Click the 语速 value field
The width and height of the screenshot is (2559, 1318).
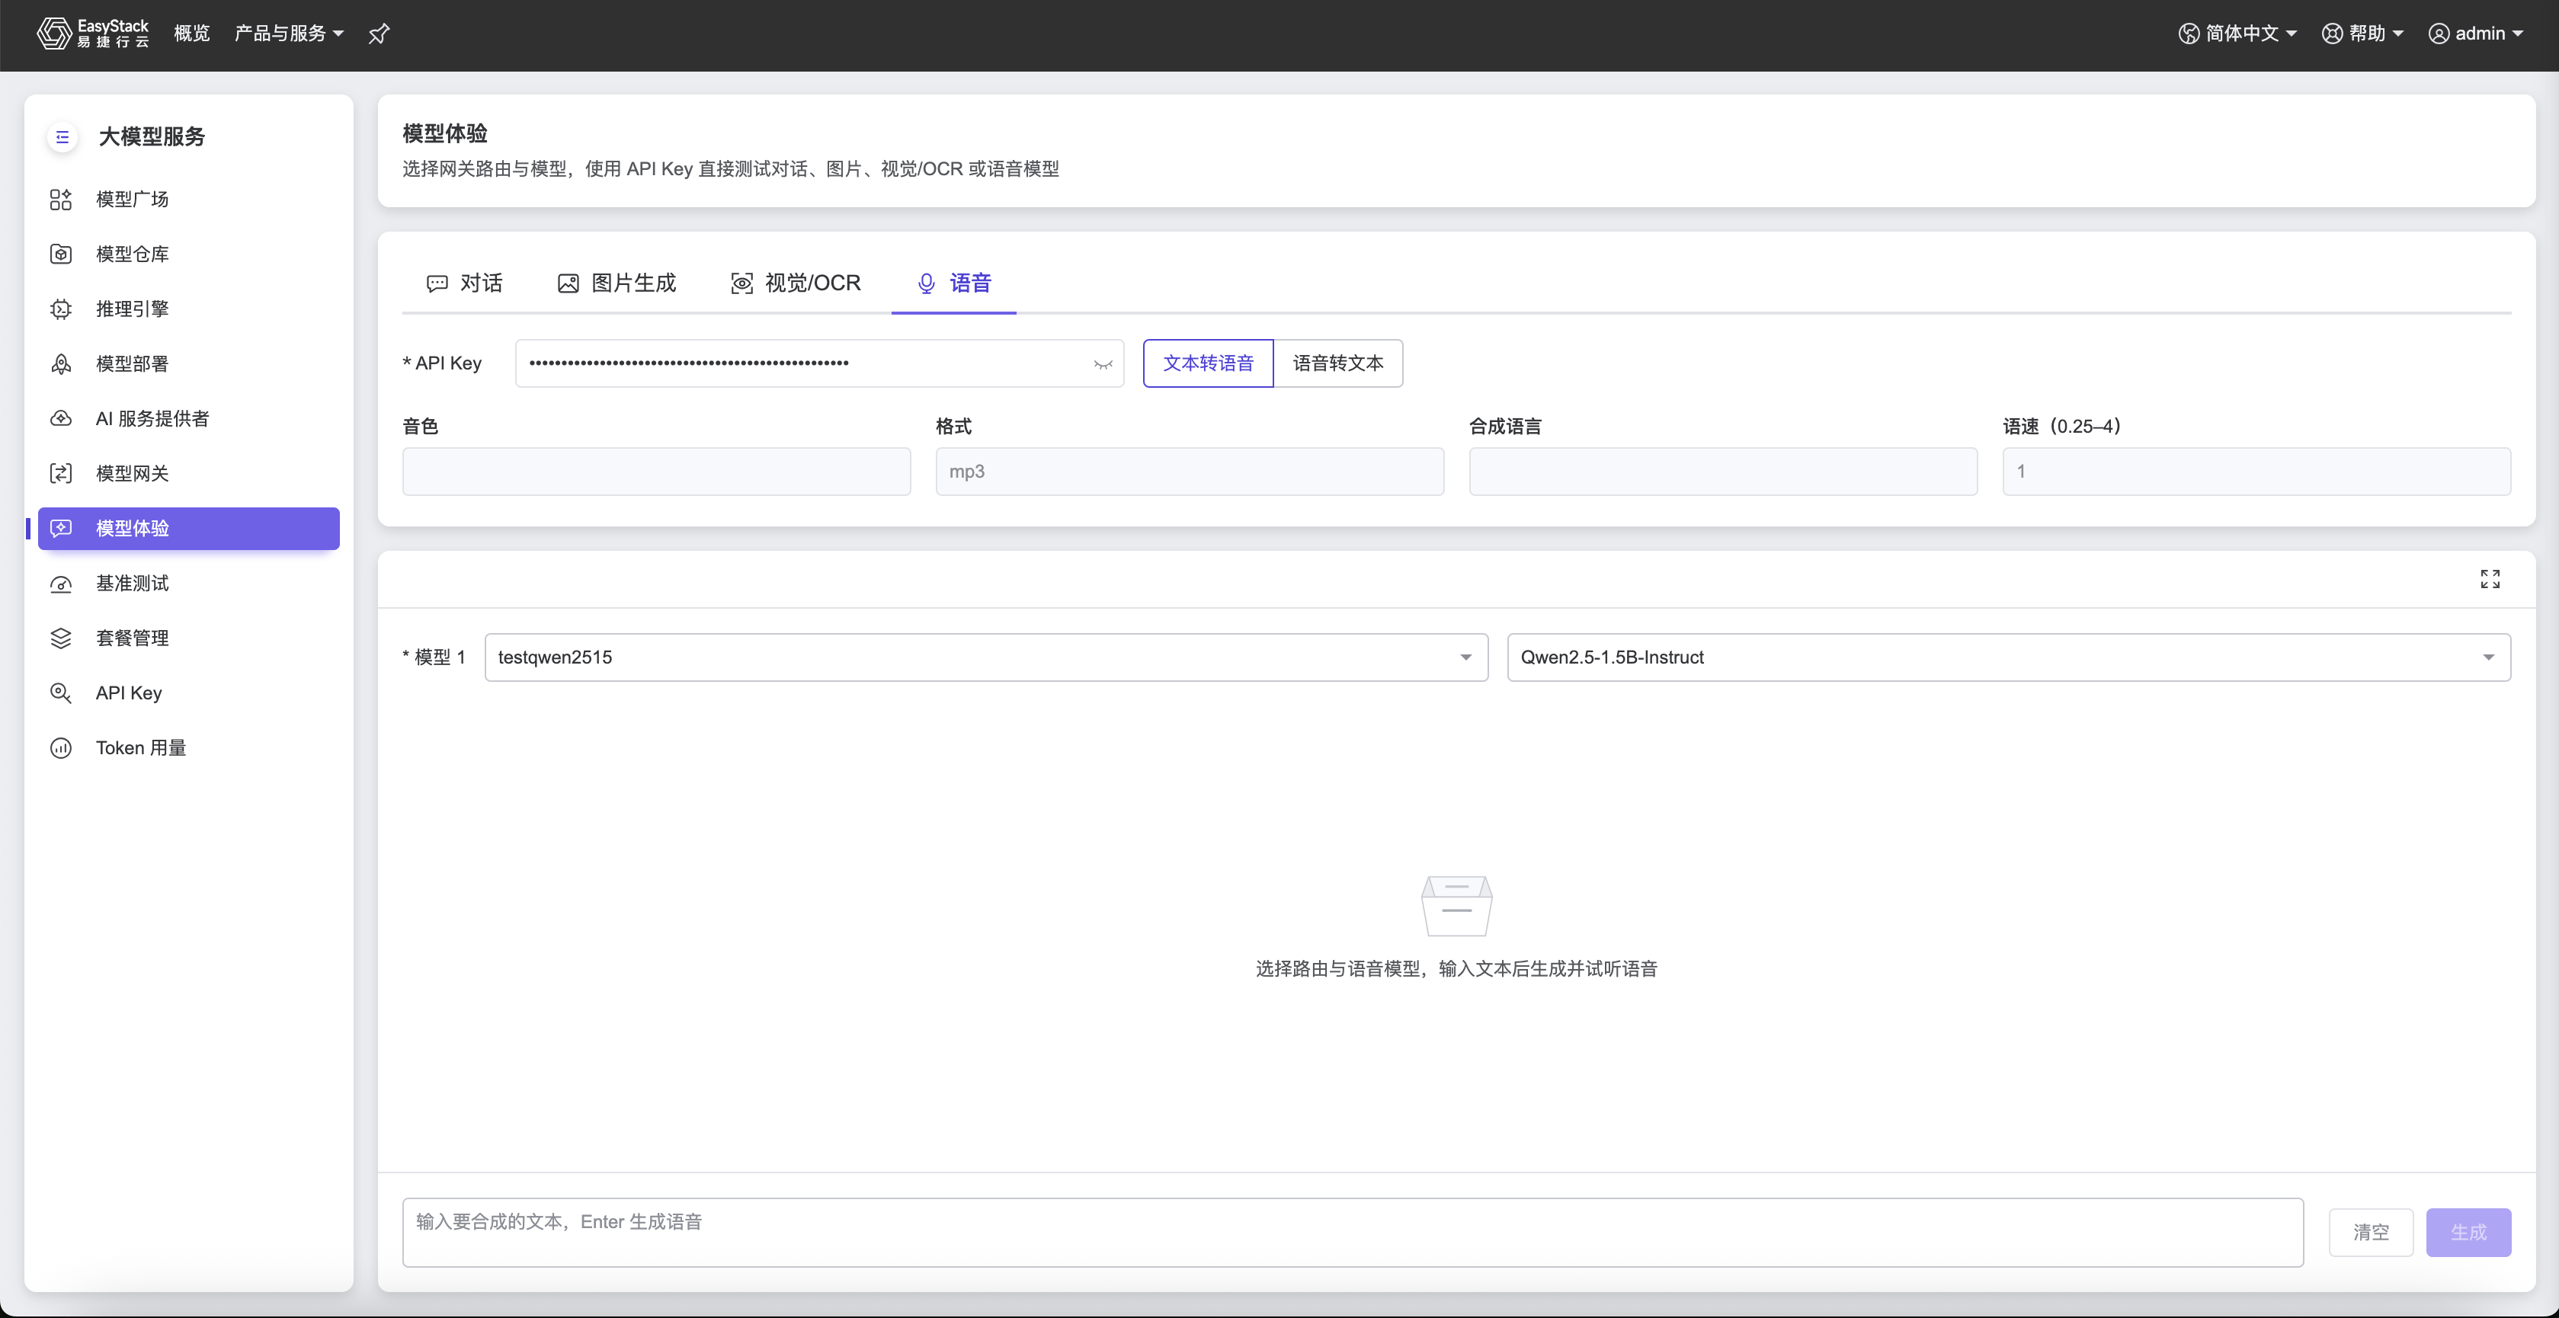(x=2256, y=472)
